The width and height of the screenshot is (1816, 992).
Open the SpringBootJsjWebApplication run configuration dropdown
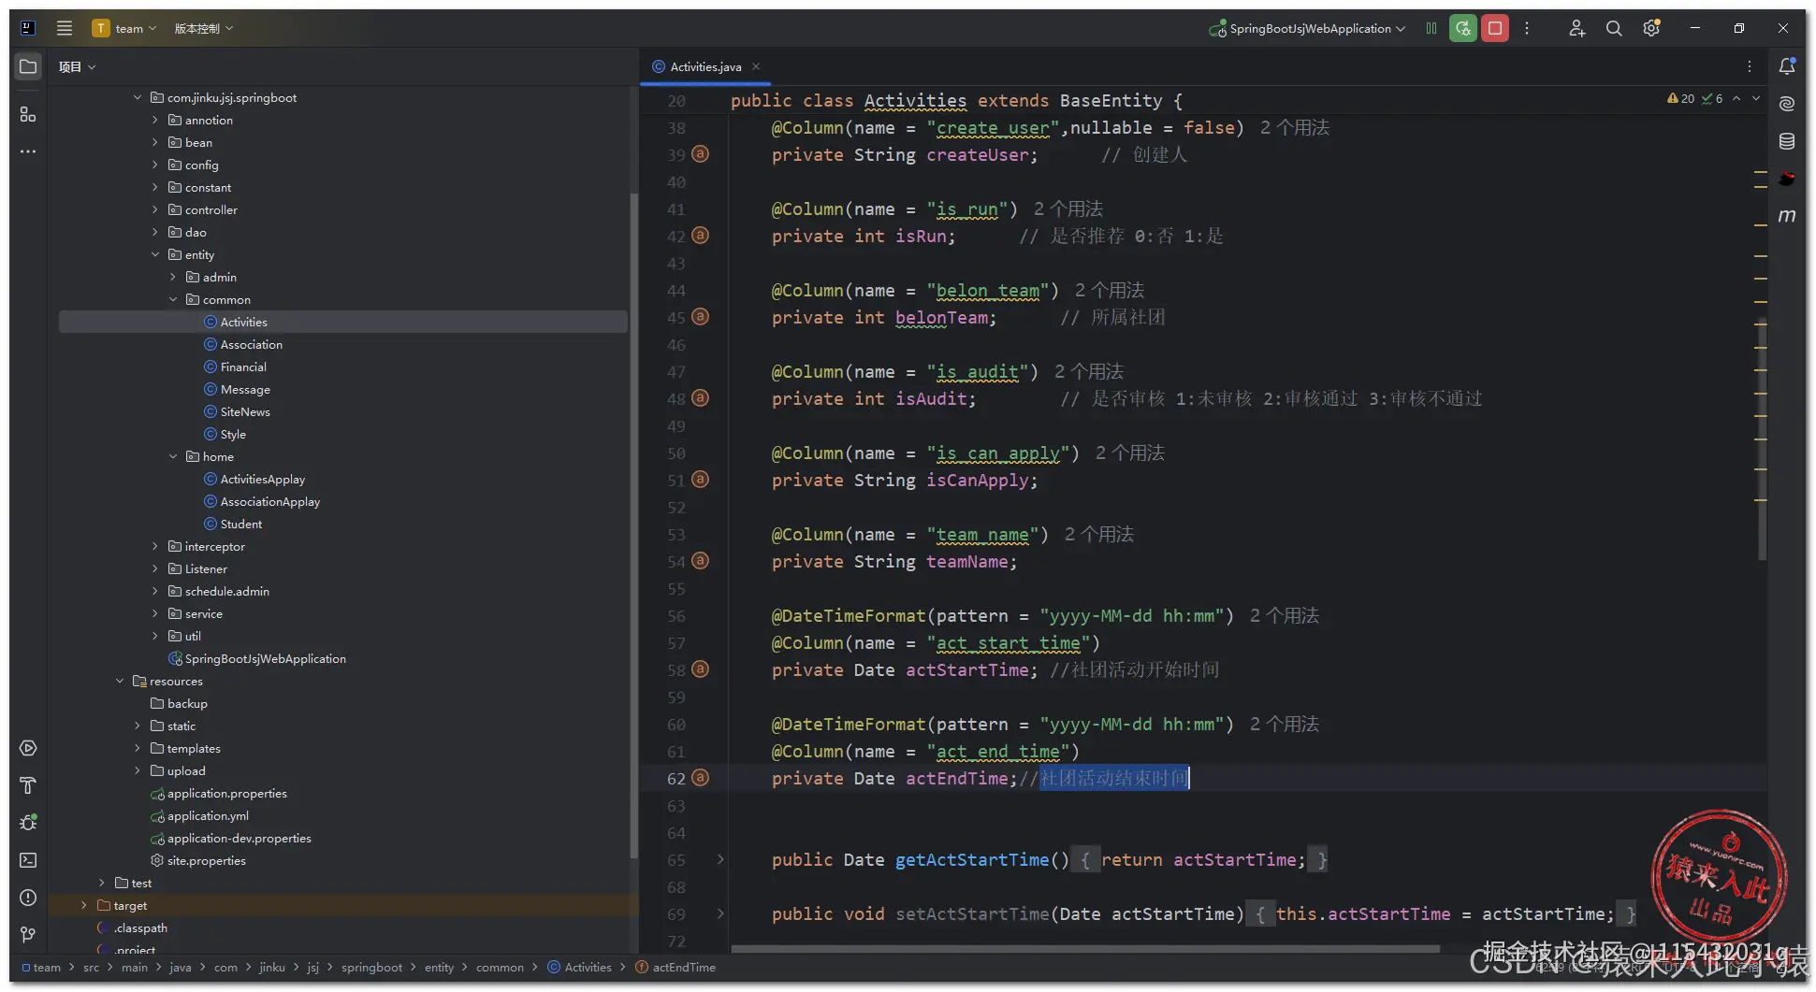[1307, 28]
